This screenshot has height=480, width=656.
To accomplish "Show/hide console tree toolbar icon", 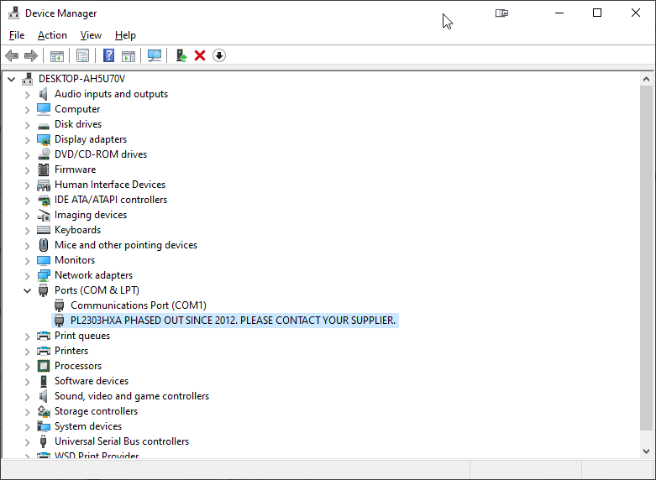I will point(57,55).
